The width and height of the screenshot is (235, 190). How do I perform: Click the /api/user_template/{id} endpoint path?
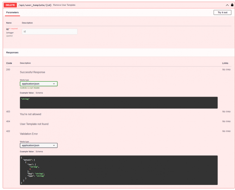pos(35,5)
